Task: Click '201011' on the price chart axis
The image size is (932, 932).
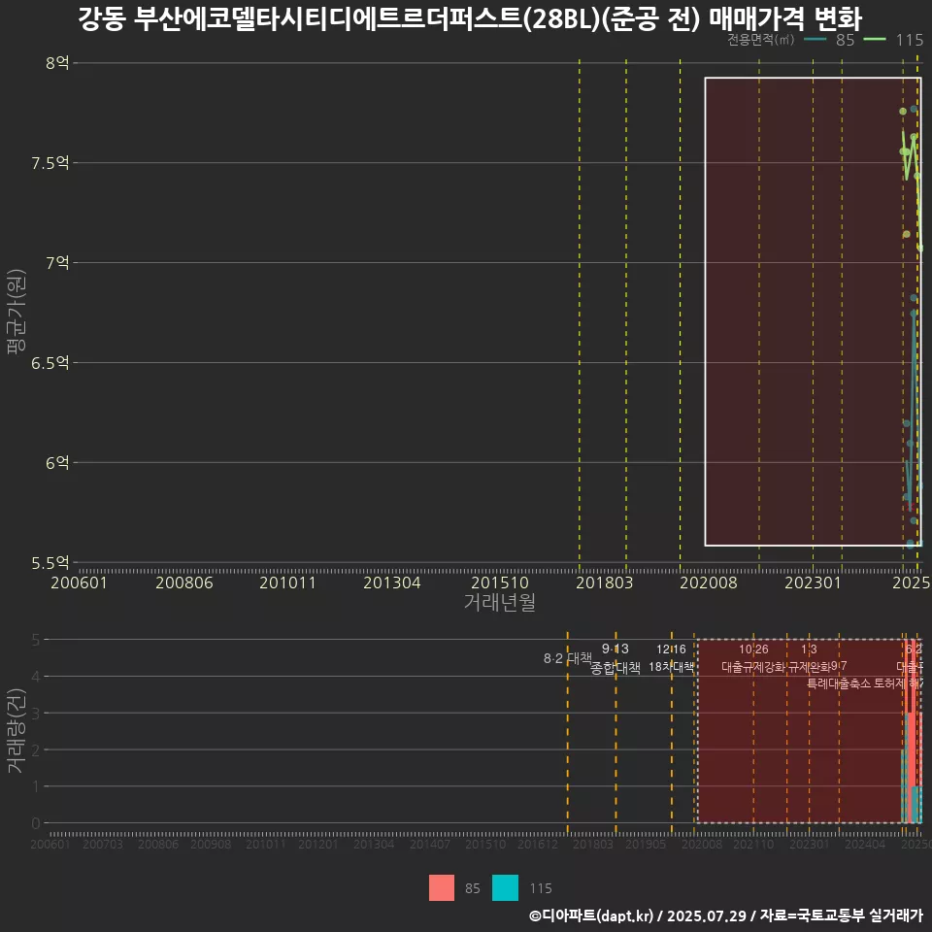Action: click(x=287, y=582)
